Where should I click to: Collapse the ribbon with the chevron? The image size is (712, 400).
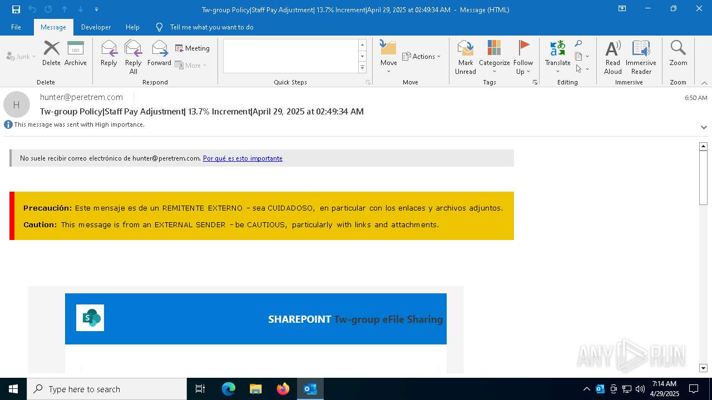tap(704, 83)
